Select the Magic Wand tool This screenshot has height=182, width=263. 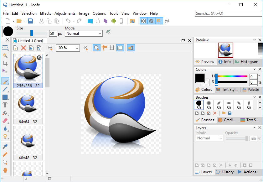tap(5, 55)
